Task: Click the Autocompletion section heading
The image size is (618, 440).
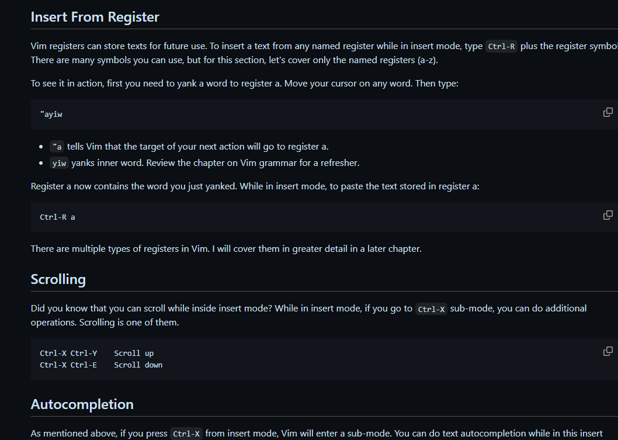Action: [82, 404]
